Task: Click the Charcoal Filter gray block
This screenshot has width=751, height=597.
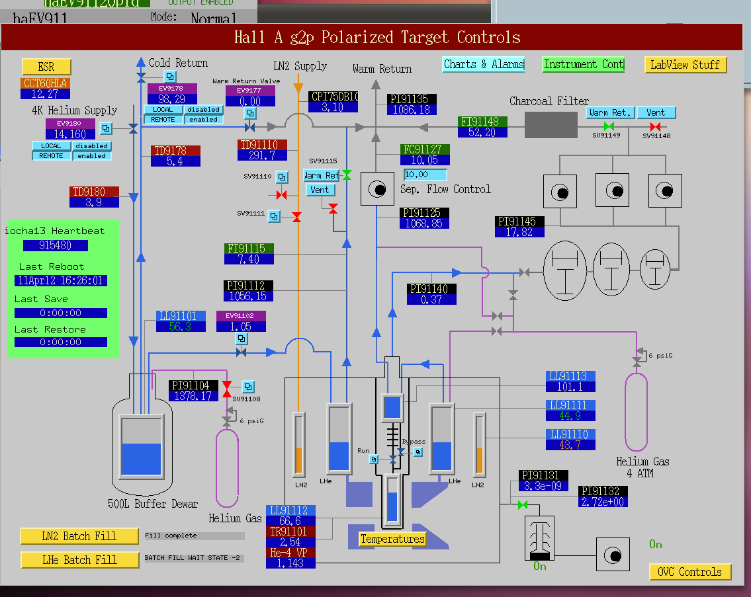Action: coord(551,125)
